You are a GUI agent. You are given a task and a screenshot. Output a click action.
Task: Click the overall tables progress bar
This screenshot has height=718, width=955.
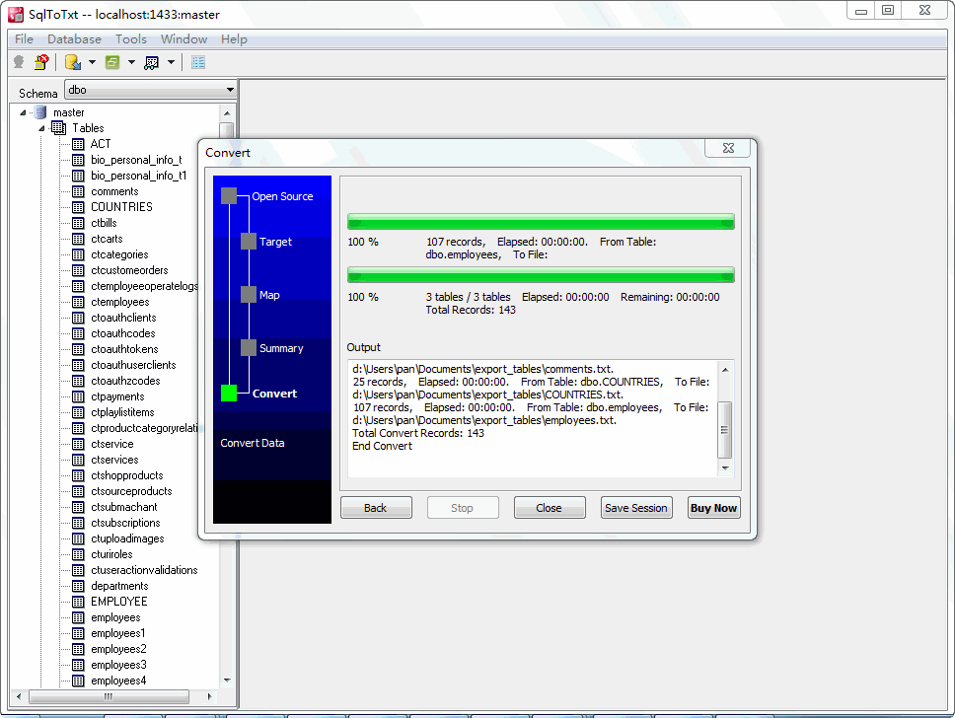pyautogui.click(x=541, y=275)
